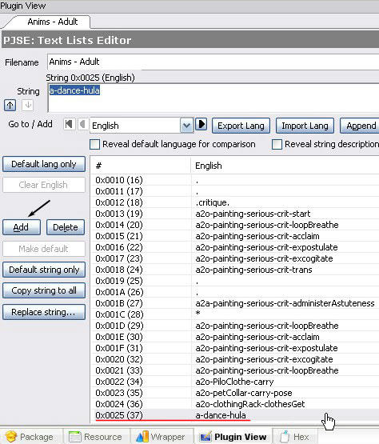379x444 pixels.
Task: Enable Reveal default language for comparison
Action: [94, 145]
